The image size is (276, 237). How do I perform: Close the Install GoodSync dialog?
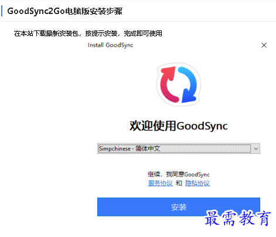point(264,45)
